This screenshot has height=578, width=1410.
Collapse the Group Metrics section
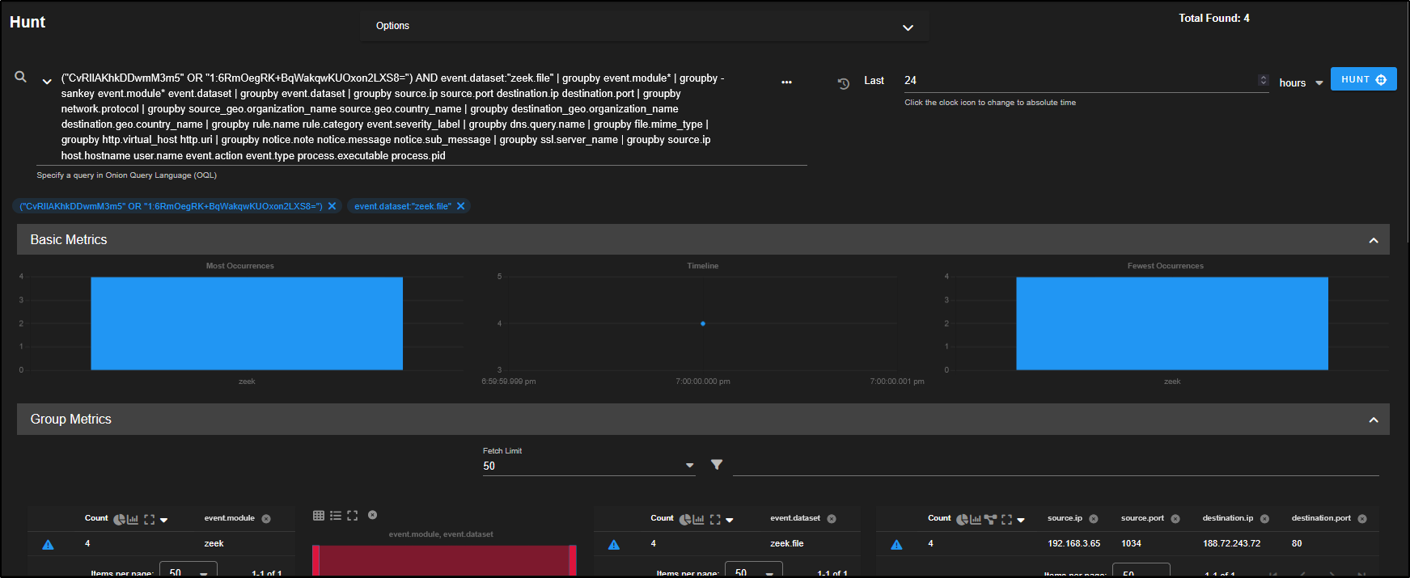tap(1373, 420)
